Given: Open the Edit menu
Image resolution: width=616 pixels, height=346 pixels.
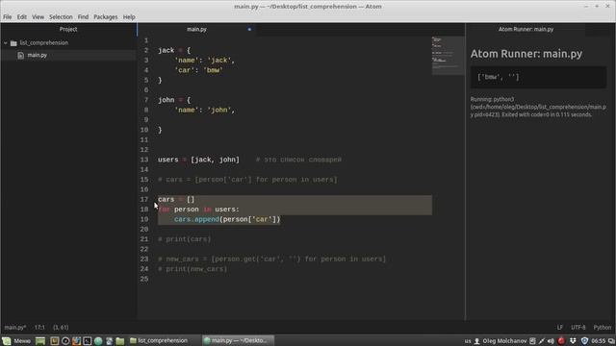Looking at the screenshot, I should pyautogui.click(x=22, y=17).
